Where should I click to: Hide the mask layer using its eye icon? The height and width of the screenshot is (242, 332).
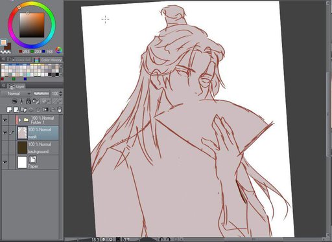point(5,133)
